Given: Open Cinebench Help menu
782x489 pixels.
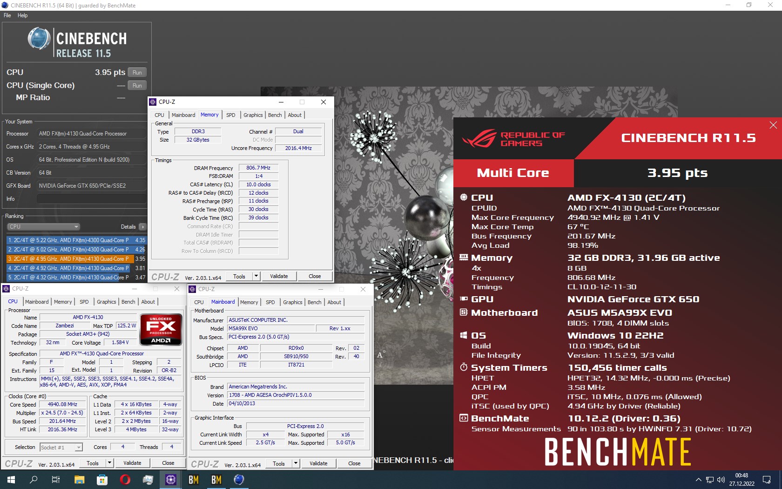Looking at the screenshot, I should pos(23,15).
